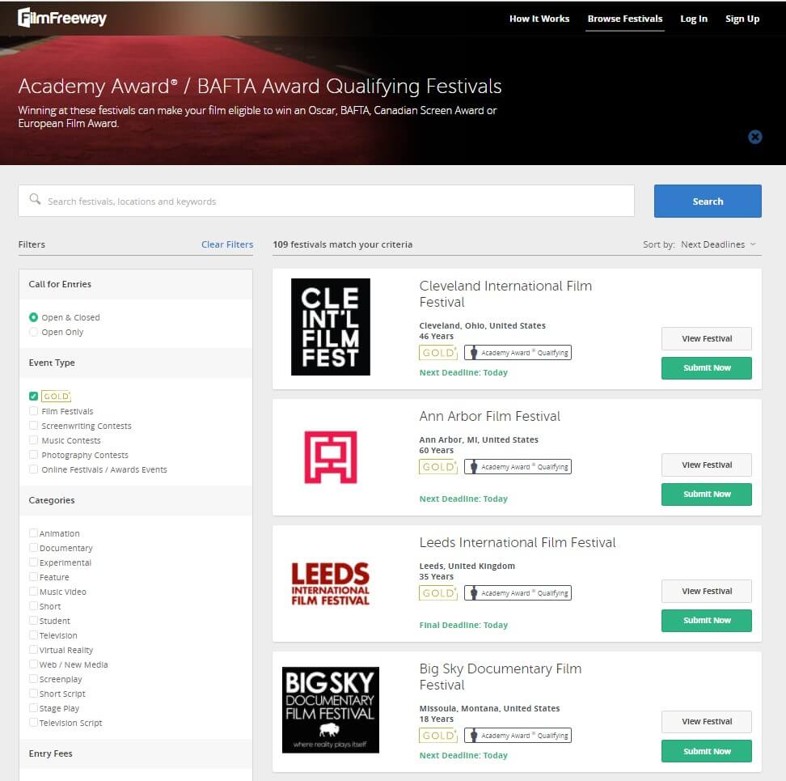The height and width of the screenshot is (781, 786).
Task: Submit Now to Ann Arbor Film Festival
Action: point(707,494)
